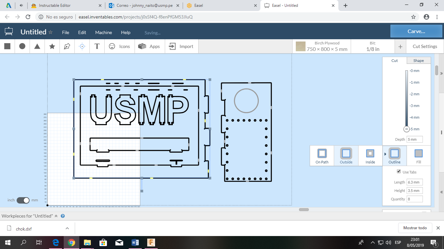Select the star shape tool

point(52,46)
